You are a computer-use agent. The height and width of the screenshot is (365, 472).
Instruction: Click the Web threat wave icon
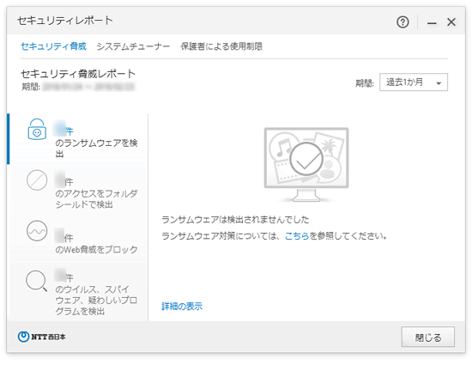37,231
